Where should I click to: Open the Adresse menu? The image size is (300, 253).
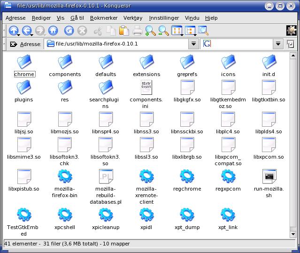click(x=15, y=18)
